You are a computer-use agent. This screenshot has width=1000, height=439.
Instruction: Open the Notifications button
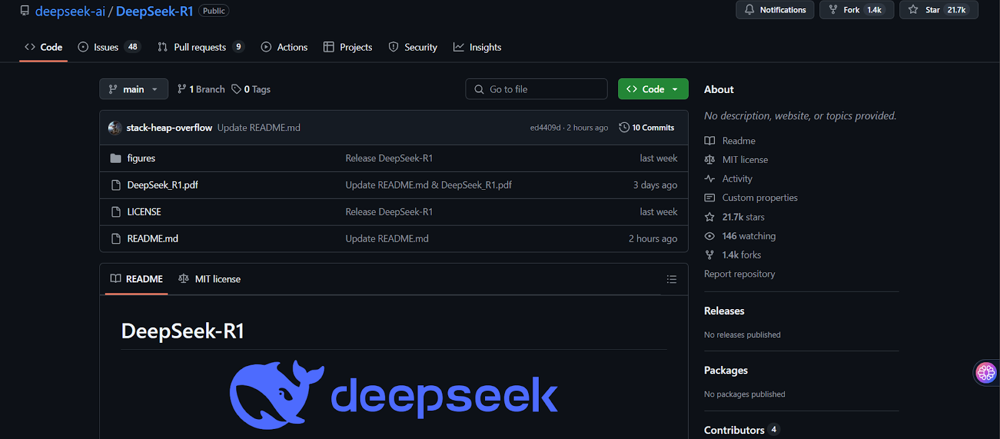(775, 10)
